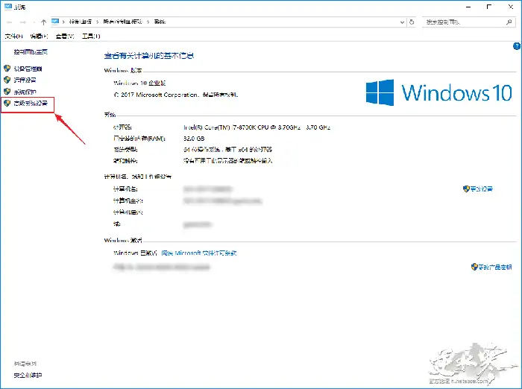Expand chevron right of the address bar computer icon
The height and width of the screenshot is (389, 522).
coord(63,22)
